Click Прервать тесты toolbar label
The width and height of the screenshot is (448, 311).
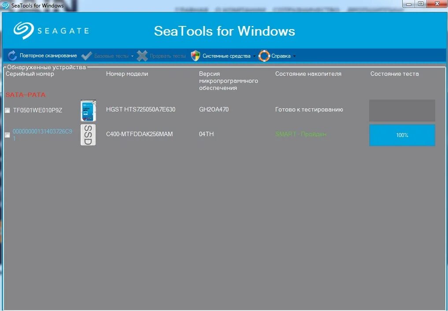pyautogui.click(x=168, y=56)
